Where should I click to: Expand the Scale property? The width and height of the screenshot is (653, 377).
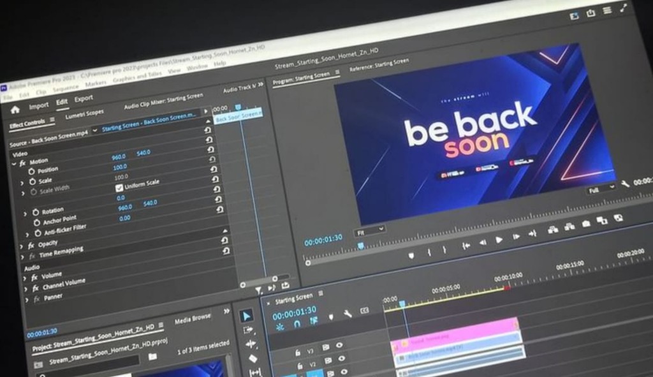click(22, 183)
